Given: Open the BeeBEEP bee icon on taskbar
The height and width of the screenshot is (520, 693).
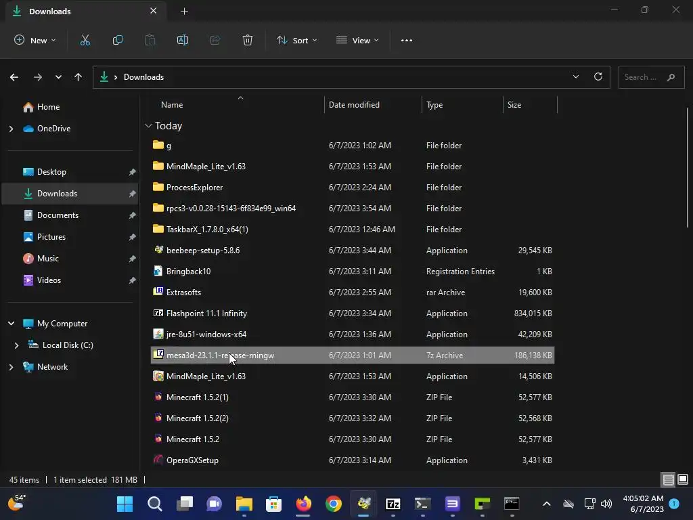Looking at the screenshot, I should pos(363,504).
